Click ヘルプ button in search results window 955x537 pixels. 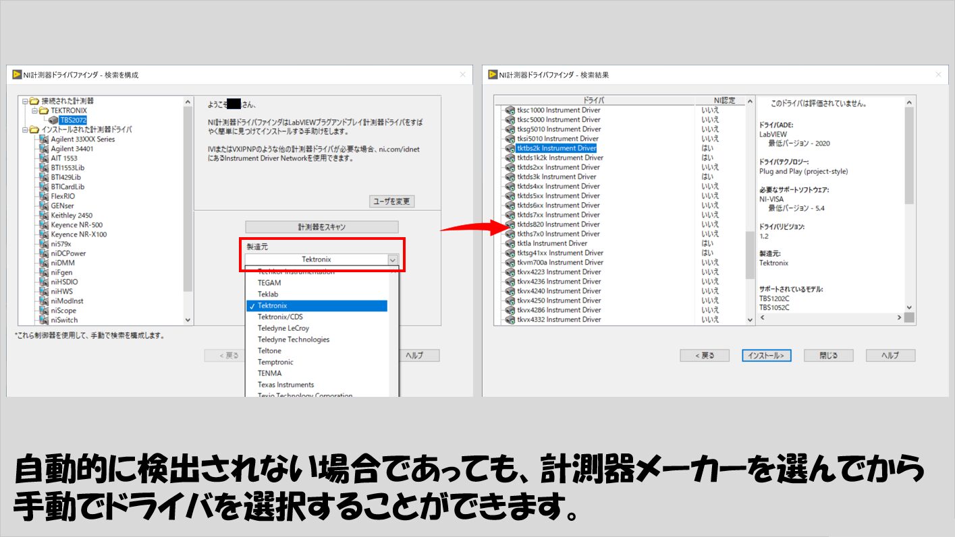(890, 356)
